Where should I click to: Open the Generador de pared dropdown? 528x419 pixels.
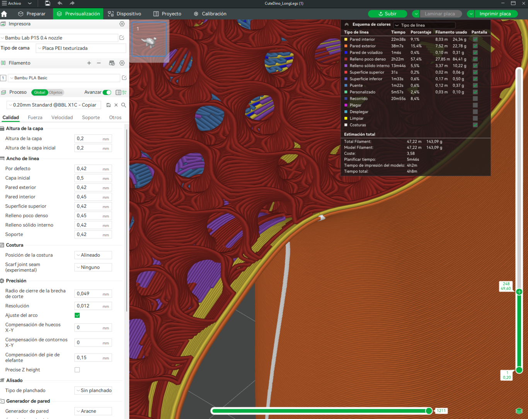pyautogui.click(x=93, y=411)
